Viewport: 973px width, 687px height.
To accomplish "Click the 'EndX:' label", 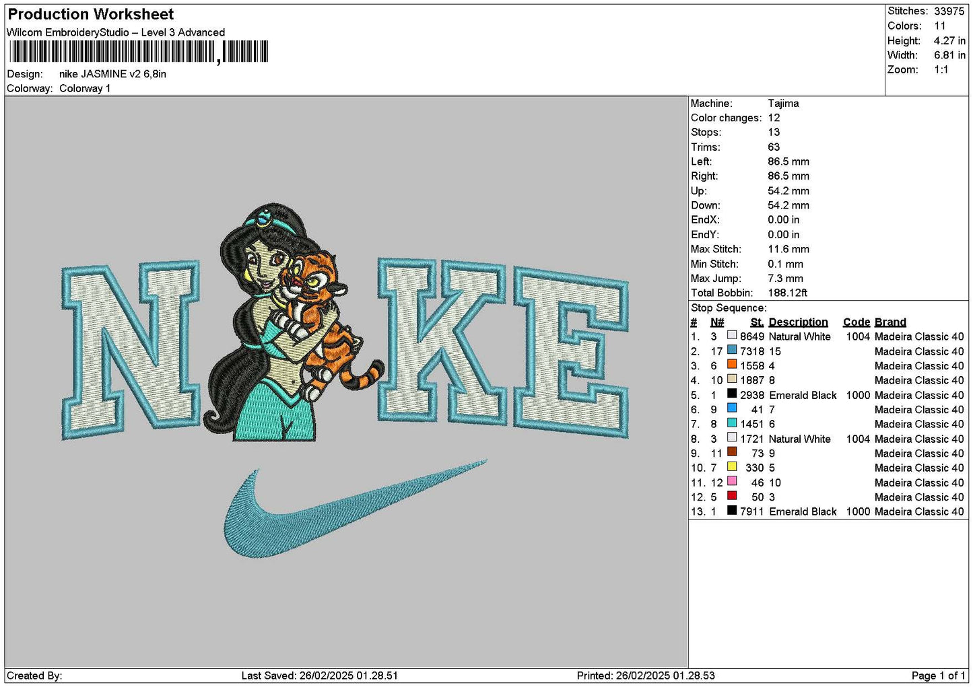I will pos(705,220).
